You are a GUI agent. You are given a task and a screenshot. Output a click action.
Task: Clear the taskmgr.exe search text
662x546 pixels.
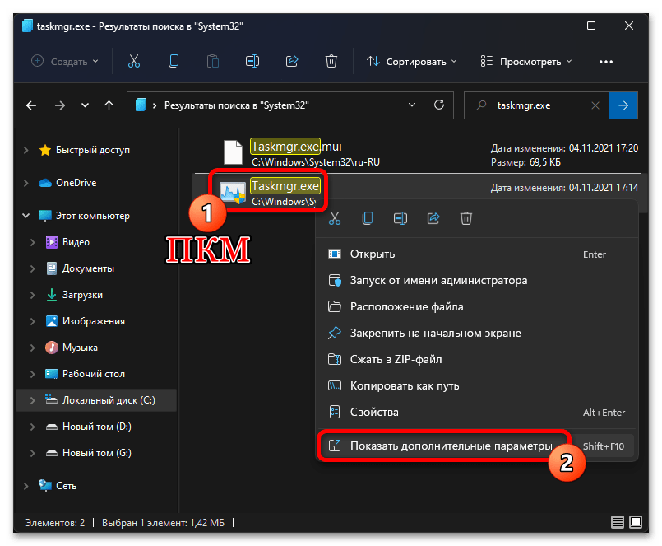pos(595,105)
